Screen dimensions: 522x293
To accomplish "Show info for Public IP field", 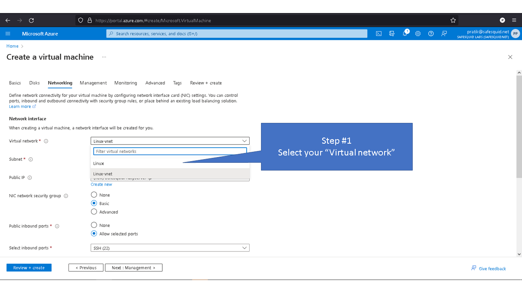I will (x=30, y=178).
